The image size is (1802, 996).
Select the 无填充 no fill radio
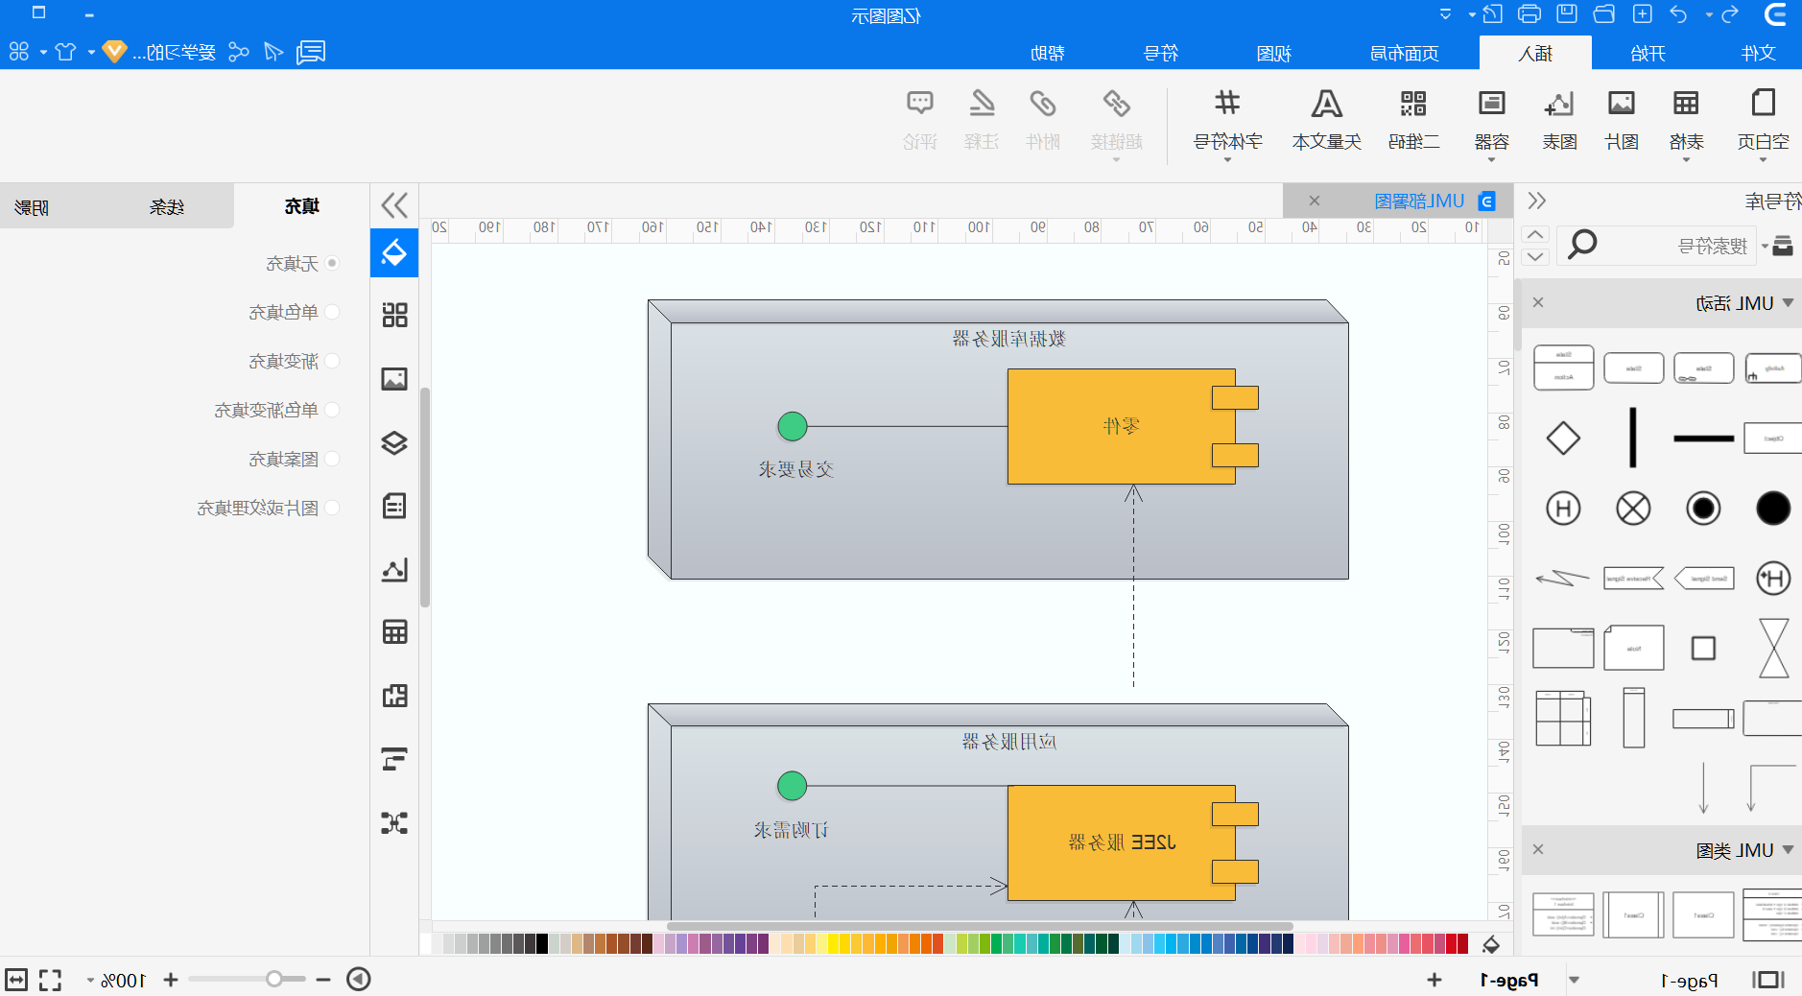(332, 263)
